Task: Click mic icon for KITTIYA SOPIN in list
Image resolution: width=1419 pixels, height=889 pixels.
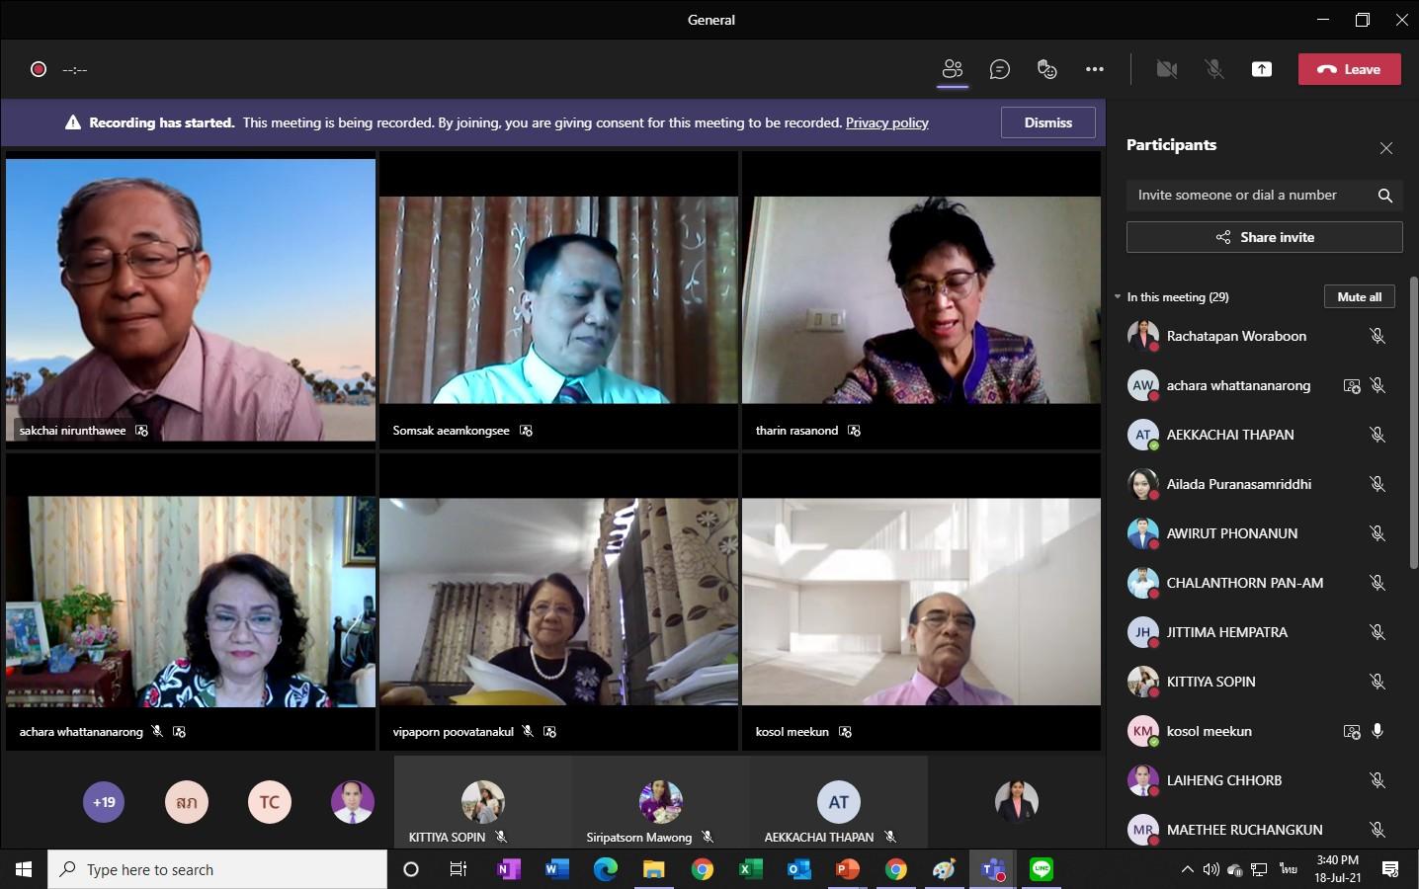Action: (x=1377, y=682)
